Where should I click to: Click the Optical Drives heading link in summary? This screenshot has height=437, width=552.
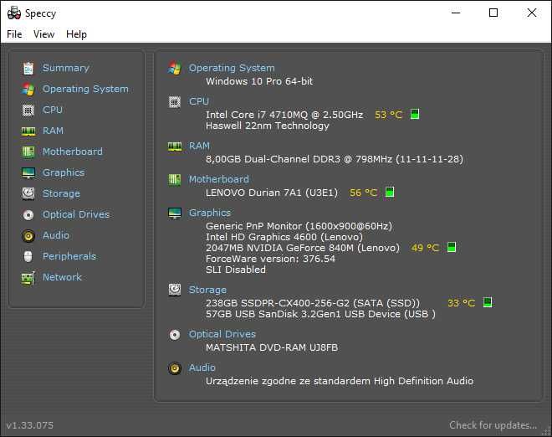tap(222, 334)
